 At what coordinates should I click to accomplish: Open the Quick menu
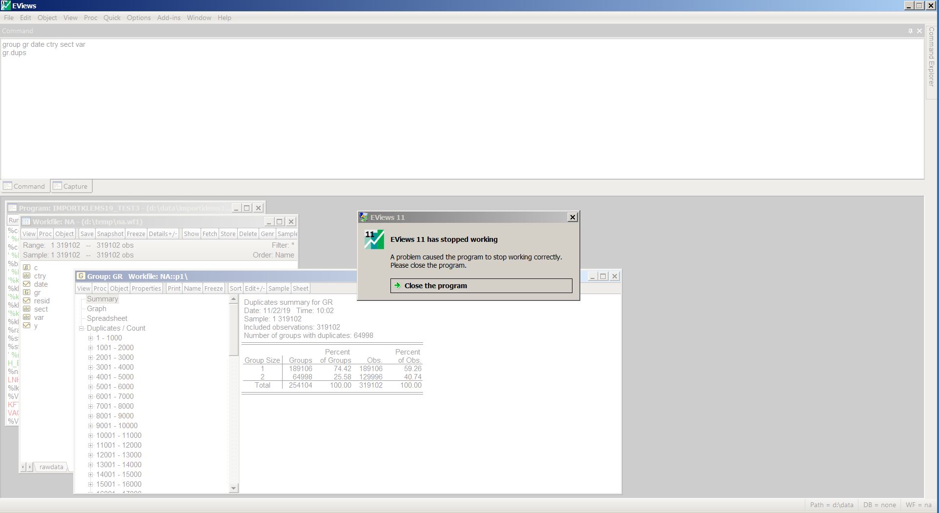[x=112, y=18]
